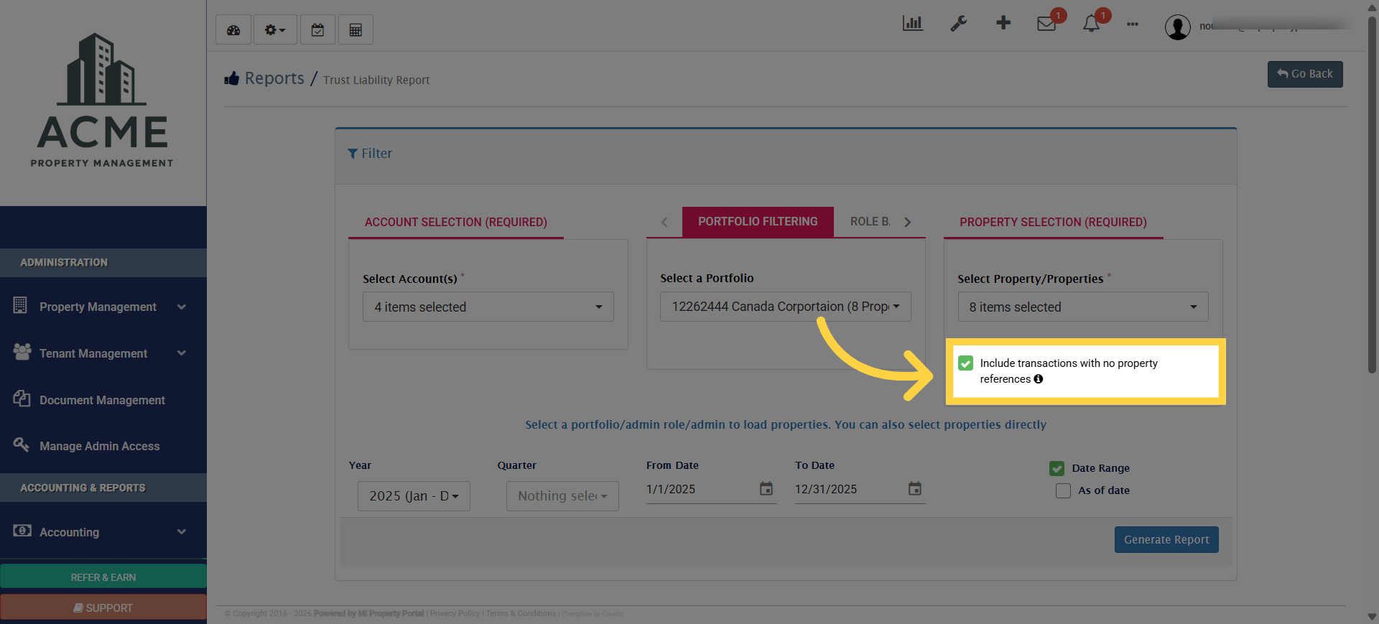Enable the As of date checkbox
1379x624 pixels.
pos(1064,490)
